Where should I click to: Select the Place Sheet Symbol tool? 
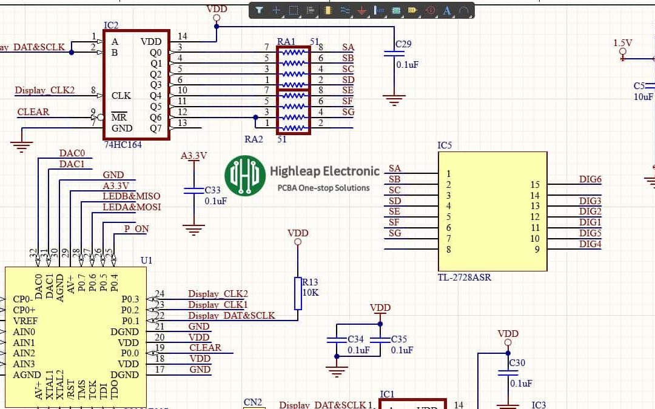pyautogui.click(x=396, y=10)
